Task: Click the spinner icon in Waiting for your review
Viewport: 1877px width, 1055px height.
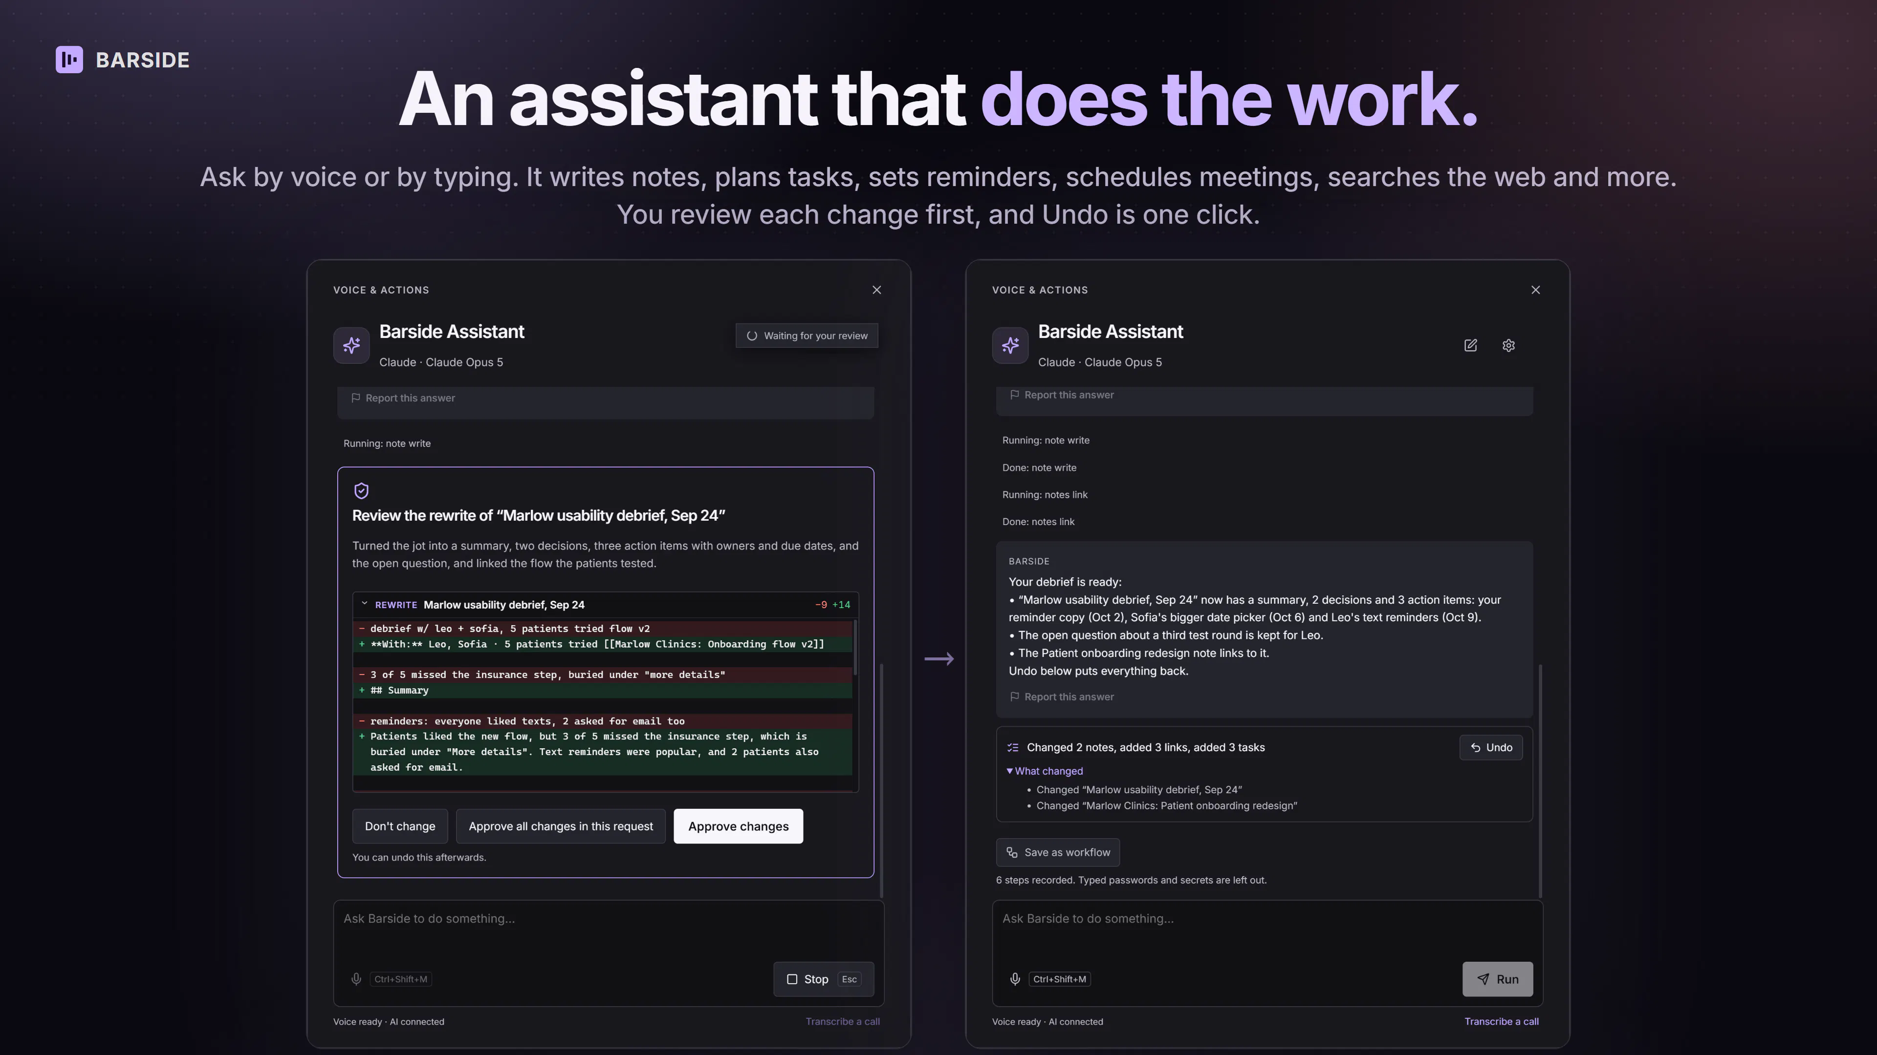Action: click(752, 336)
